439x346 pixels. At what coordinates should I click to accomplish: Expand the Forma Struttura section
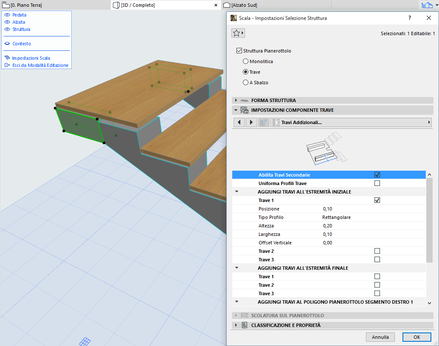click(x=236, y=100)
